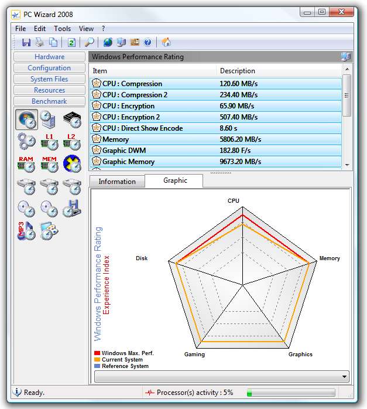This screenshot has height=409, width=367.
Task: Open the dropdown below the radar chart
Action: tap(344, 377)
